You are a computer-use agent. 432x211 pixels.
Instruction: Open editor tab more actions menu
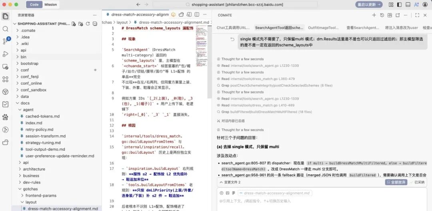coord(205,14)
